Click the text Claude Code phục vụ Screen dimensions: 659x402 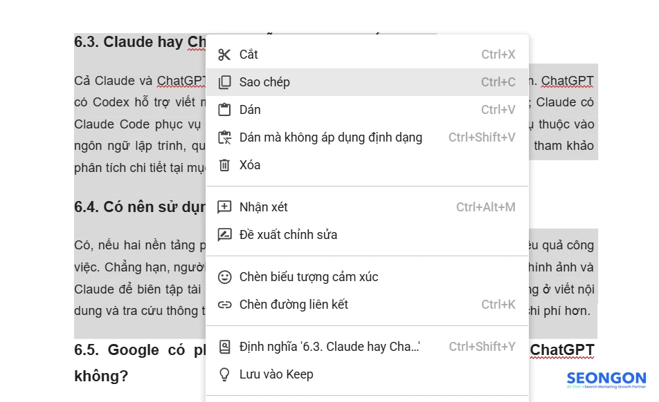pos(138,124)
